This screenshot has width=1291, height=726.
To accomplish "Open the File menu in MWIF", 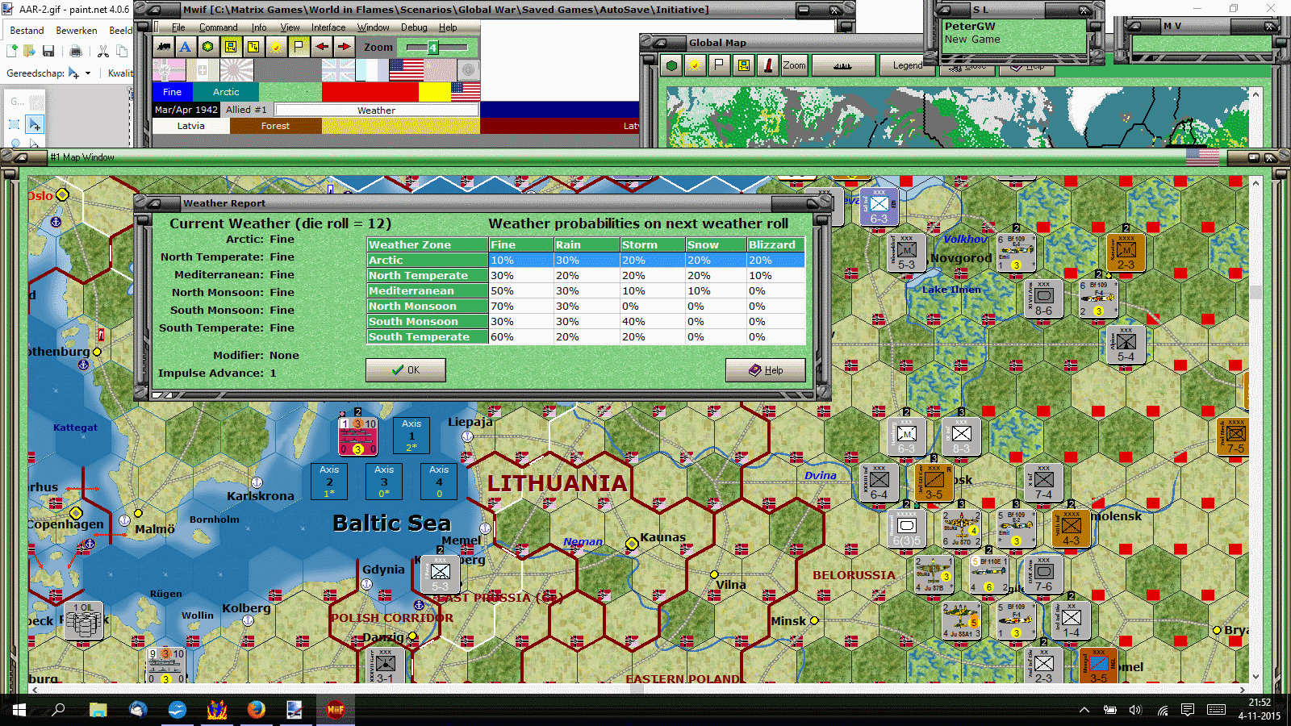I will [178, 27].
